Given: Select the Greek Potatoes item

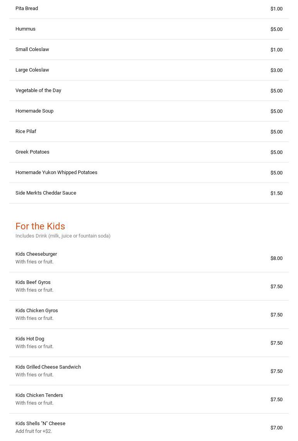Looking at the screenshot, I should pyautogui.click(x=33, y=152).
